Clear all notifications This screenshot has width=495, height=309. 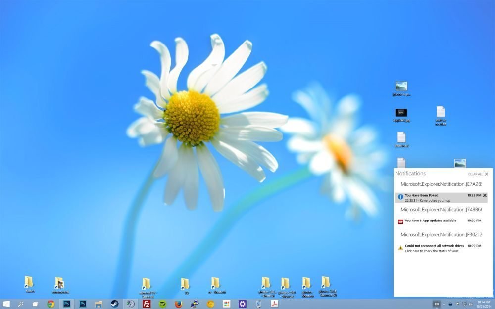tap(475, 174)
